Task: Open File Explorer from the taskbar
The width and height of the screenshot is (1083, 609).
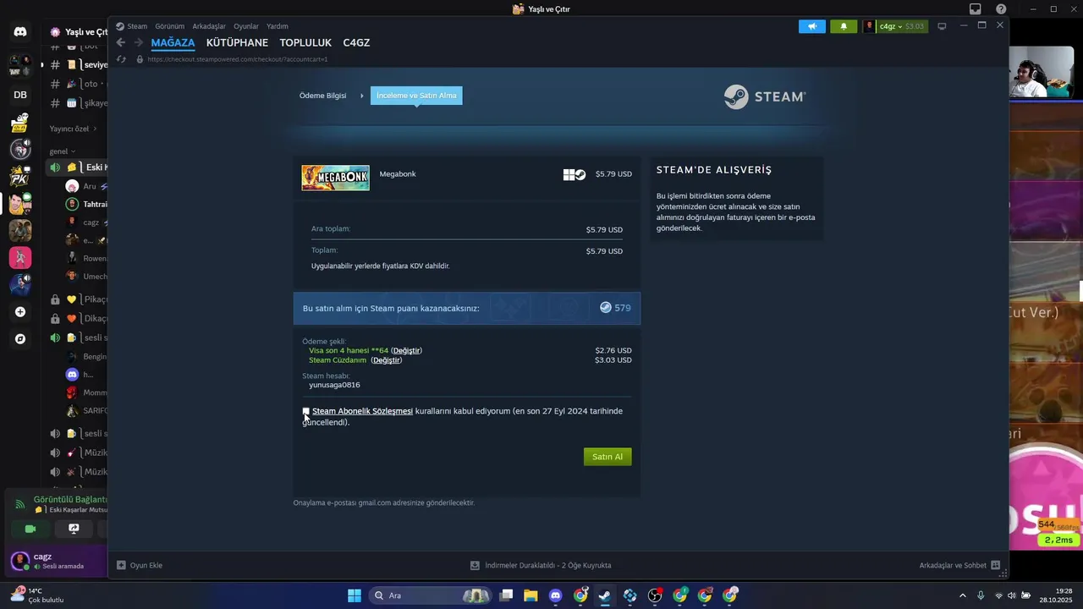Action: point(531,595)
